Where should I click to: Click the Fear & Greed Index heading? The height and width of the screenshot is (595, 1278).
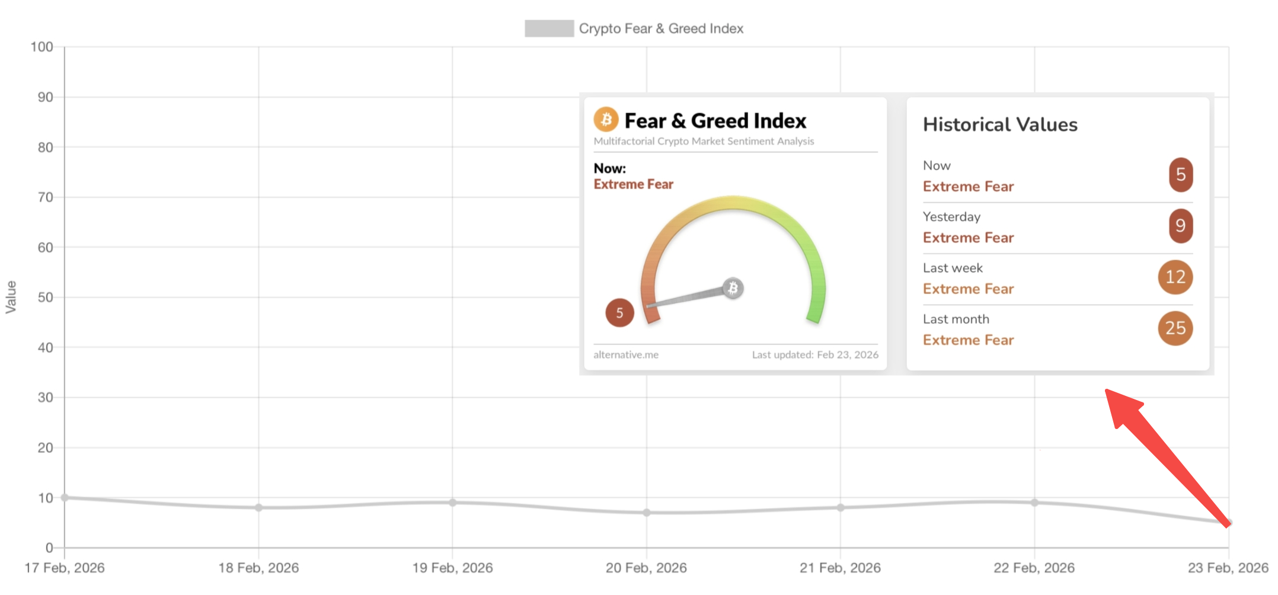pyautogui.click(x=715, y=121)
